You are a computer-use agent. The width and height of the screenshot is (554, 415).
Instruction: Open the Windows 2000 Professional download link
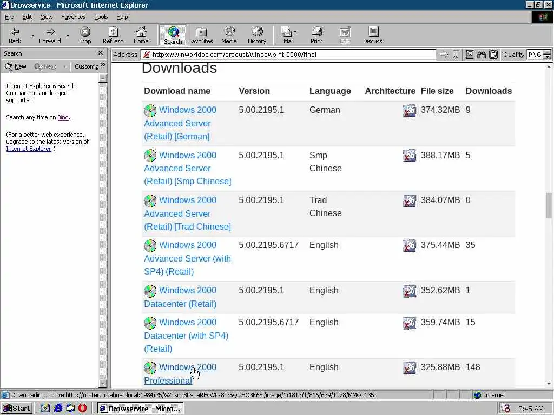click(x=180, y=374)
